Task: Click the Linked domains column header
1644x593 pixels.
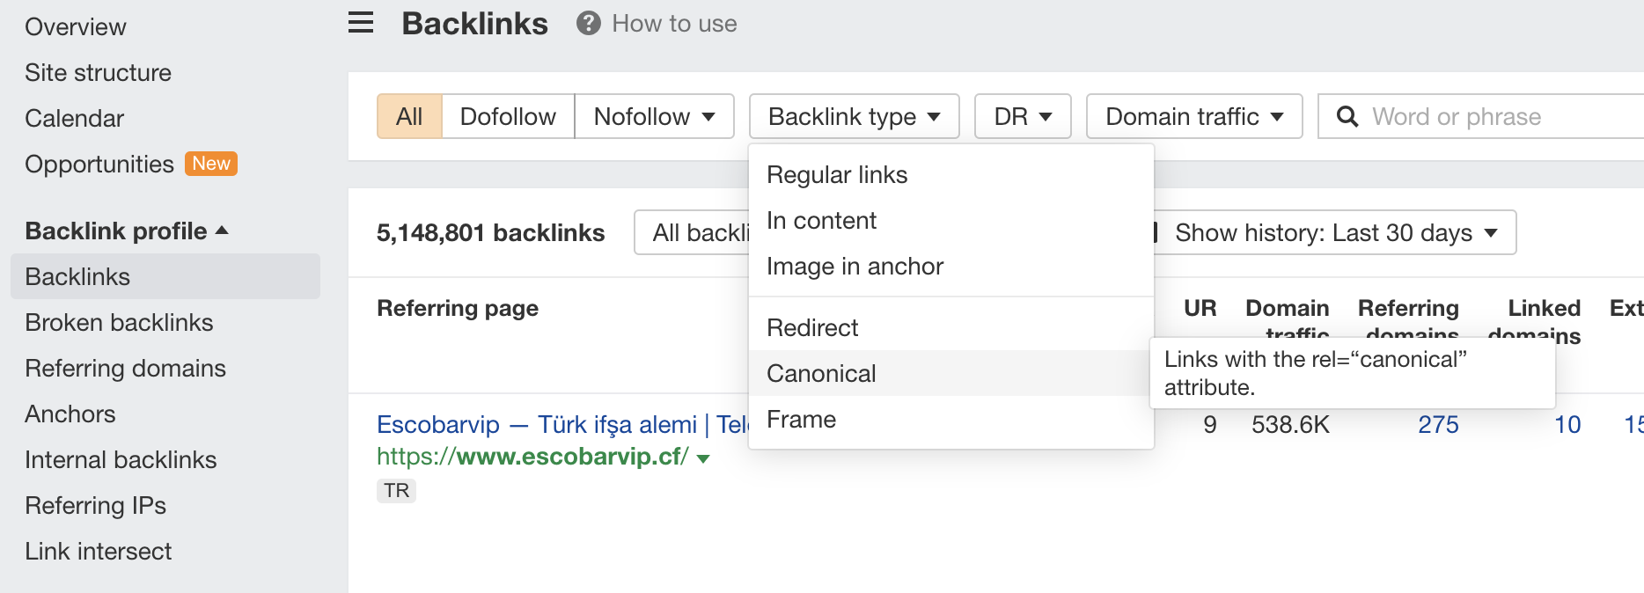Action: pyautogui.click(x=1535, y=320)
